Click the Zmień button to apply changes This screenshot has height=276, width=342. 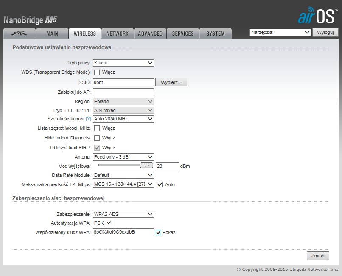(318, 256)
